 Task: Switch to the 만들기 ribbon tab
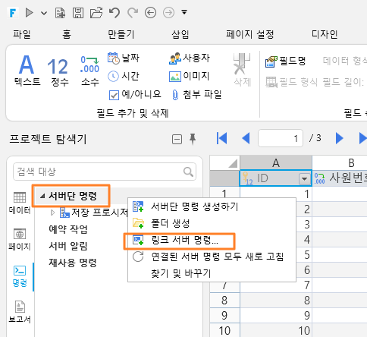point(121,34)
